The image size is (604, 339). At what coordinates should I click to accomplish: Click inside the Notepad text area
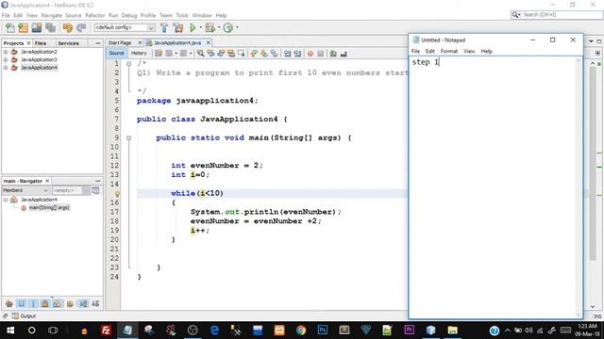point(493,186)
